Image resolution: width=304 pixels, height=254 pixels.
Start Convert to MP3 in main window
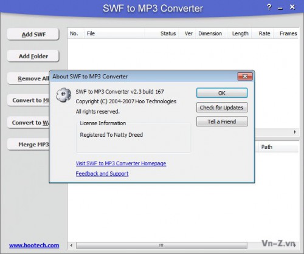pos(29,100)
